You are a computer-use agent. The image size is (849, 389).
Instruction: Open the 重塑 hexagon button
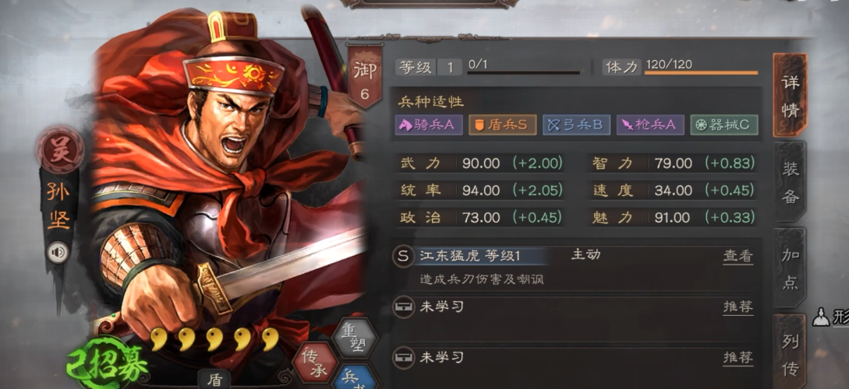click(355, 338)
